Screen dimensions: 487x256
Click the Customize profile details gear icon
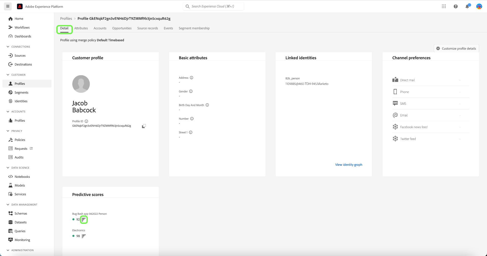click(x=438, y=48)
